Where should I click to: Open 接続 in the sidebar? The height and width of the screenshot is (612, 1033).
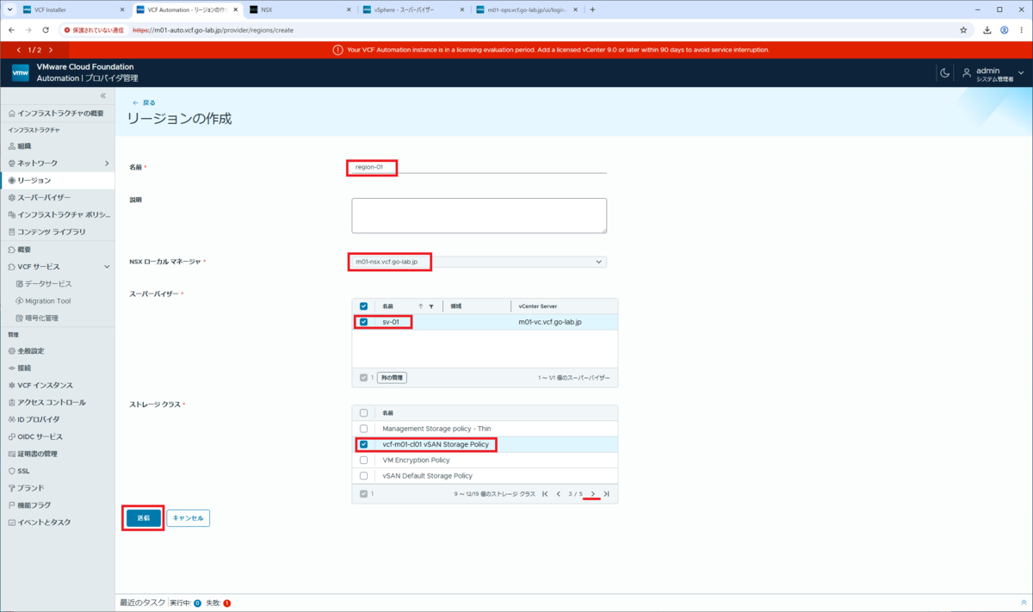point(24,368)
